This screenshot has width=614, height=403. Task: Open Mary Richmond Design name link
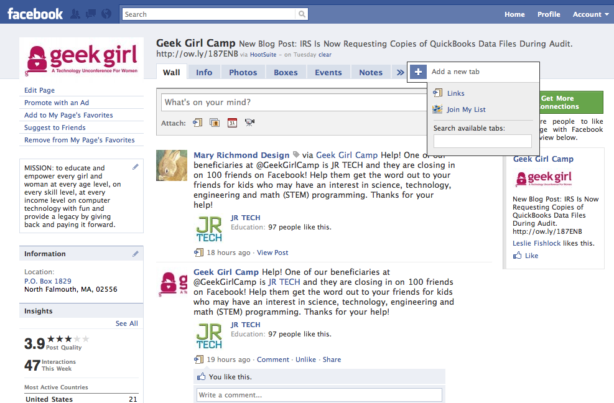[x=241, y=155]
